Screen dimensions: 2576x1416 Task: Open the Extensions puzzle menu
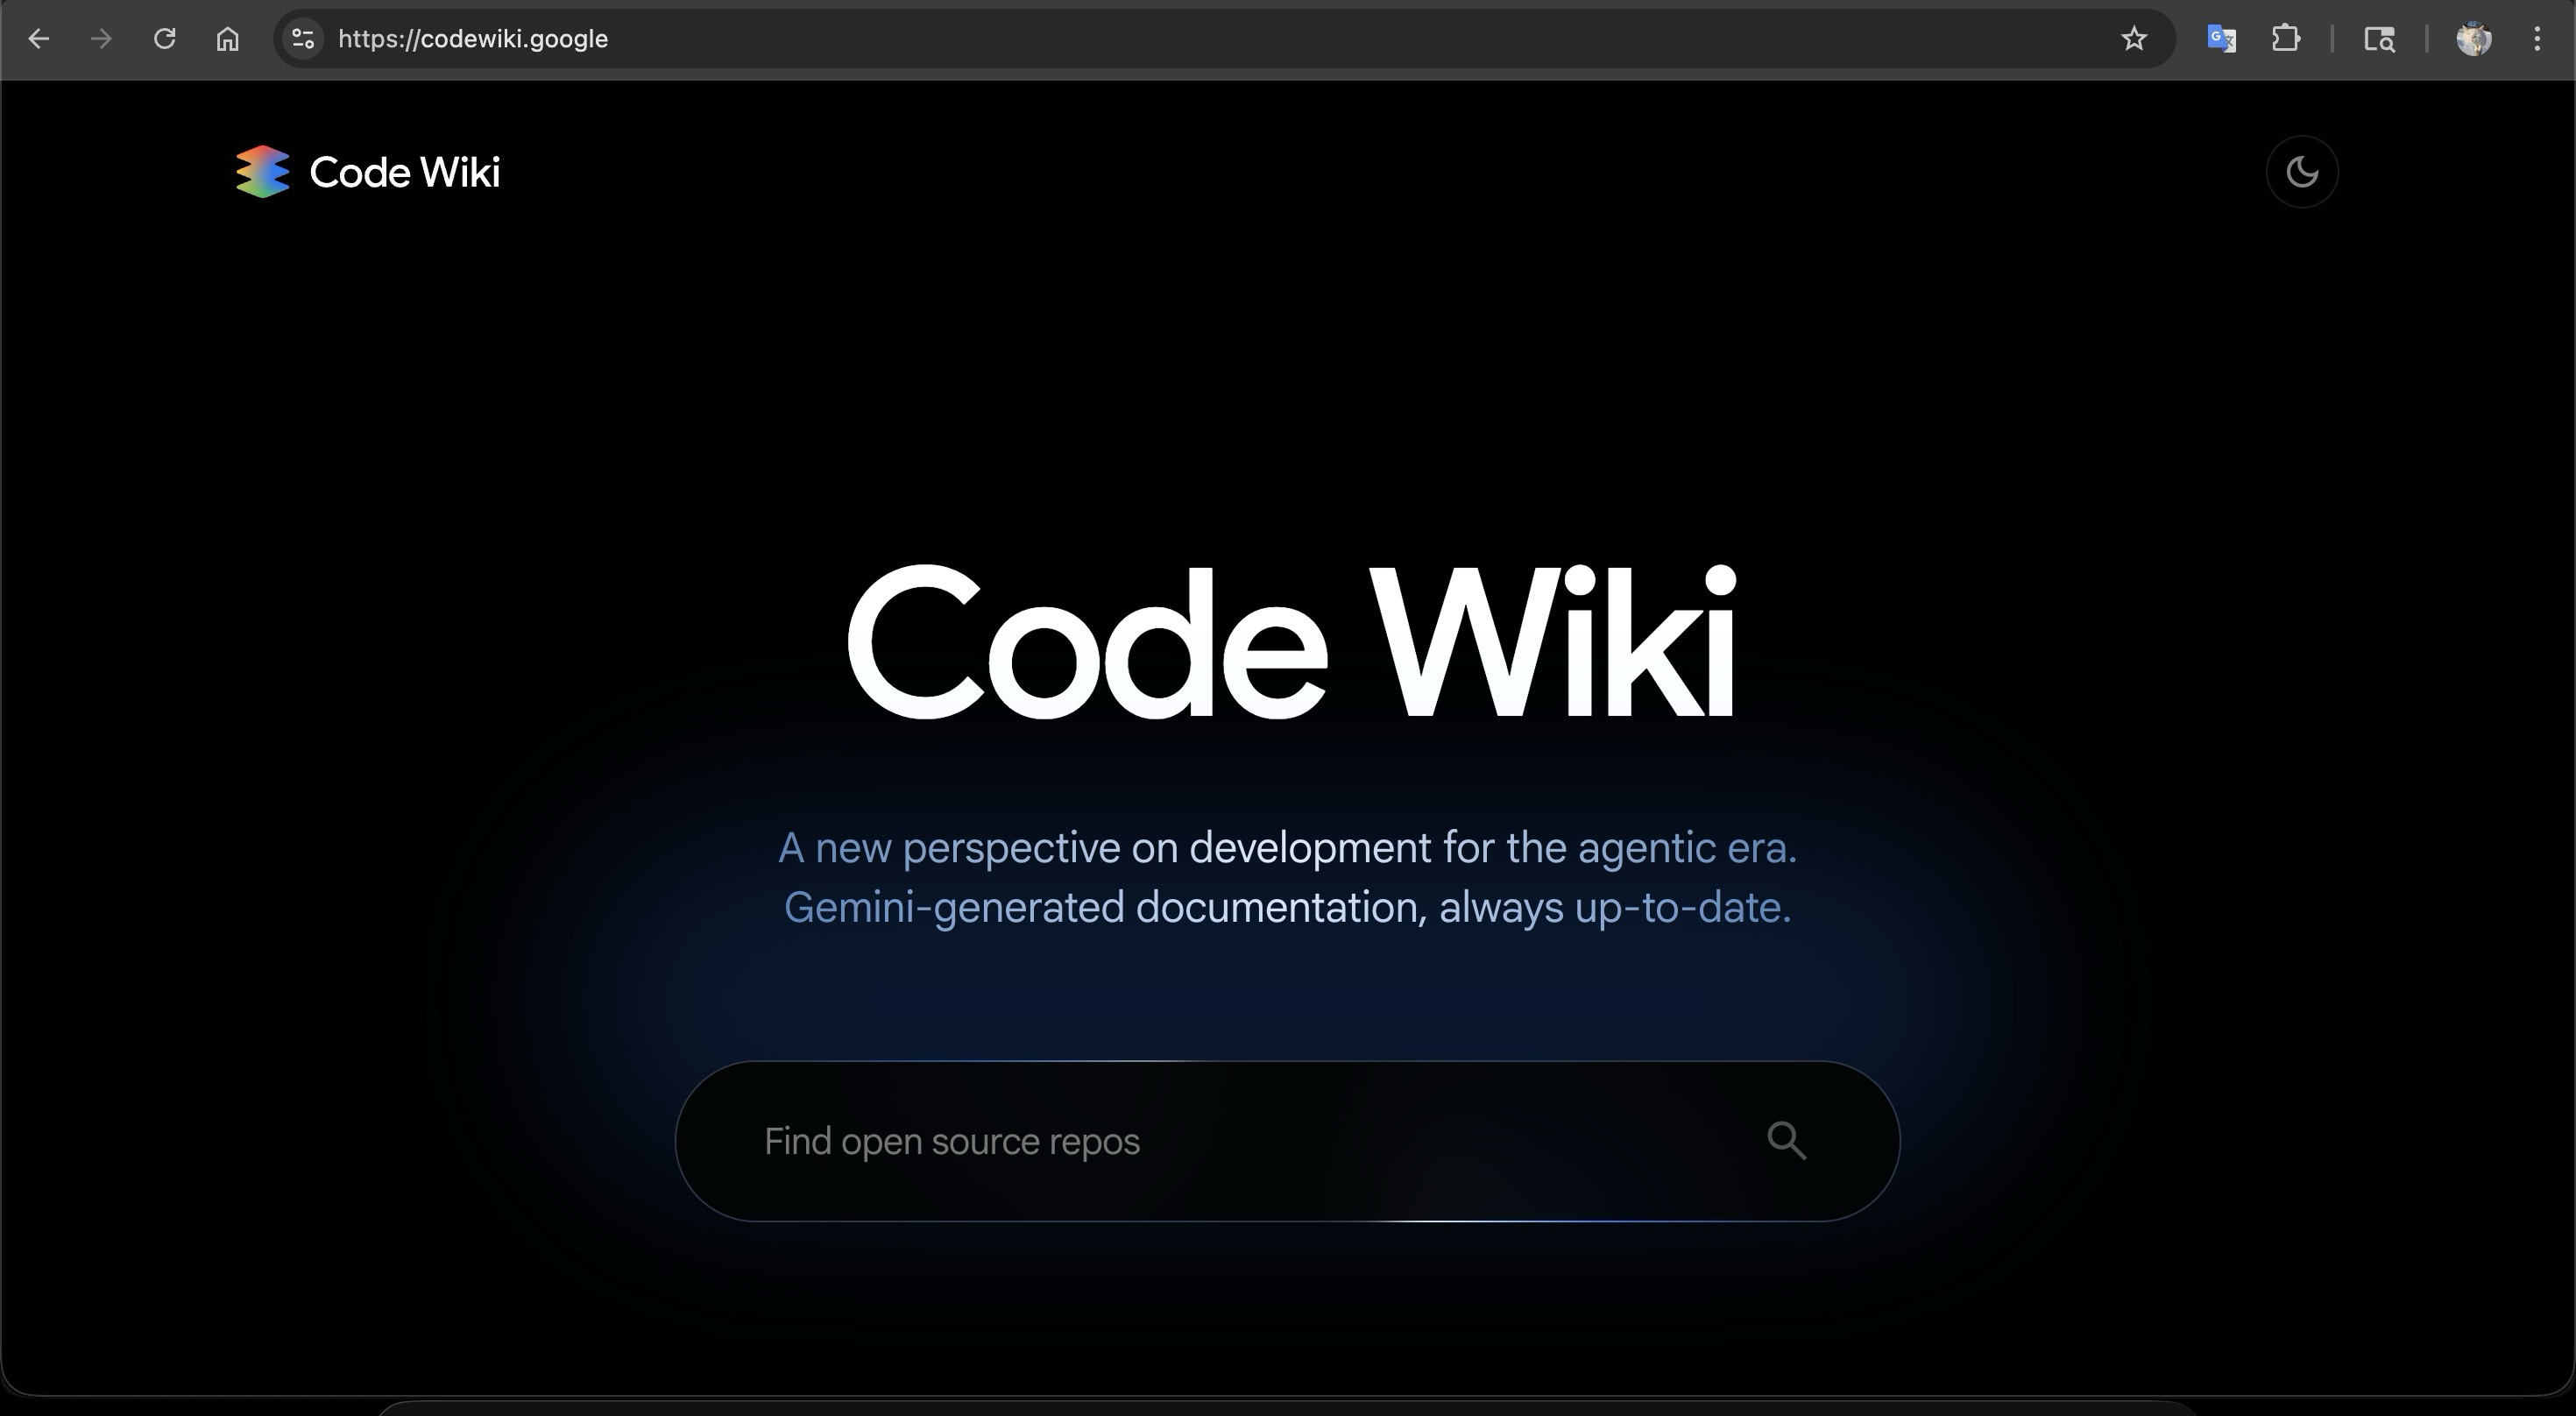coord(2285,39)
